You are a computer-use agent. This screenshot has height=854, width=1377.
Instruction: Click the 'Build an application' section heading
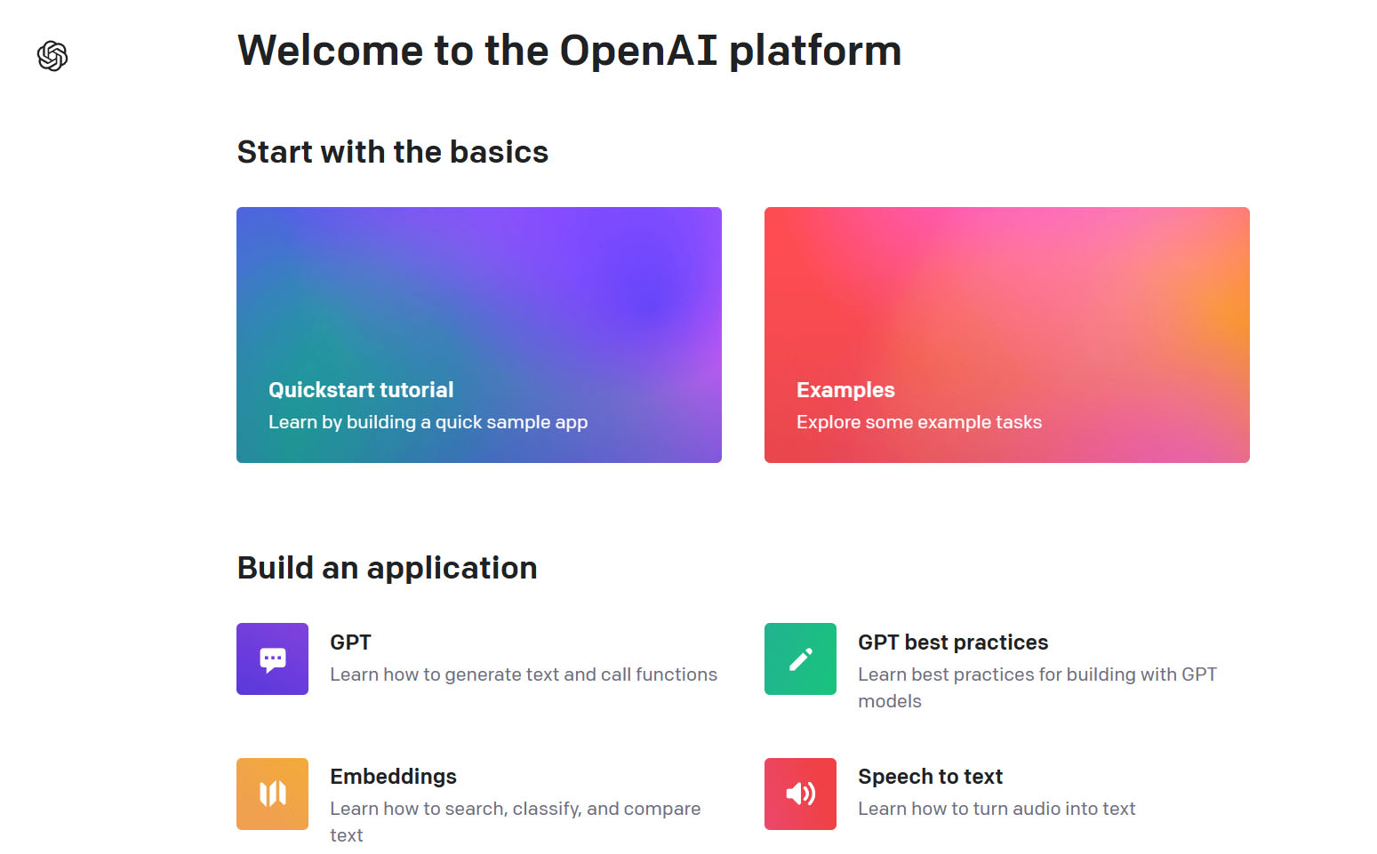(x=387, y=568)
